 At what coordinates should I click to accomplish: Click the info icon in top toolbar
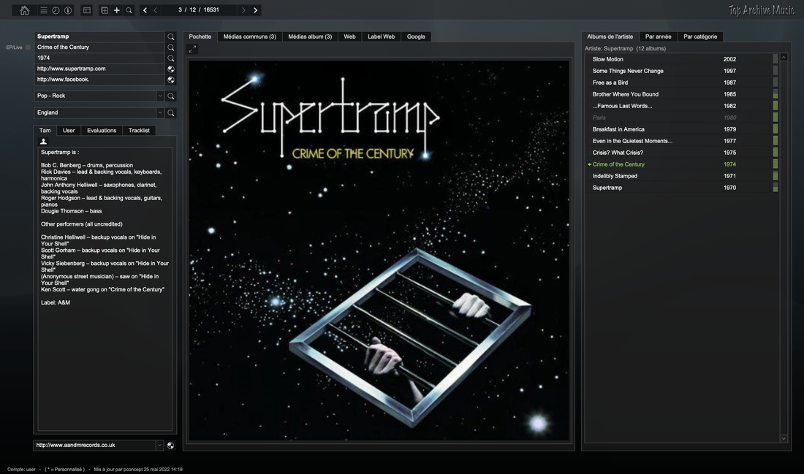68,10
